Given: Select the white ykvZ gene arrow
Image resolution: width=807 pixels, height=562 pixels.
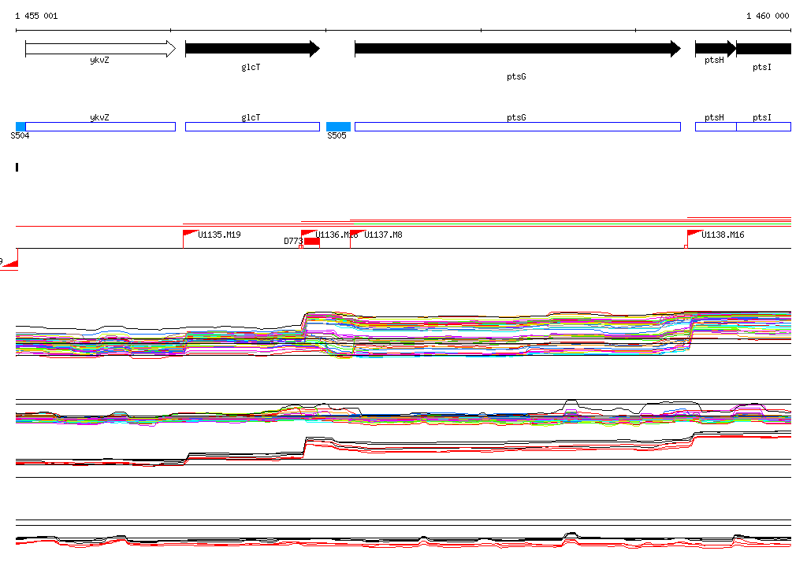Looking at the screenshot, I should point(100,49).
